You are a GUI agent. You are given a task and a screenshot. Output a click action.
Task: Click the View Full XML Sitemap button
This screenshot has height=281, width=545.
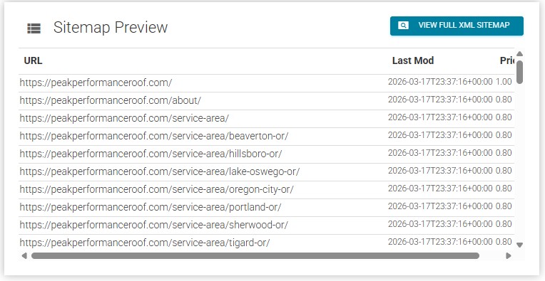pyautogui.click(x=457, y=26)
